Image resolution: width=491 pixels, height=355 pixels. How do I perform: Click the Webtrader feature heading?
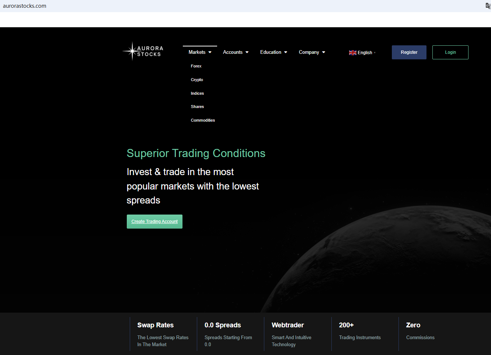tap(288, 325)
